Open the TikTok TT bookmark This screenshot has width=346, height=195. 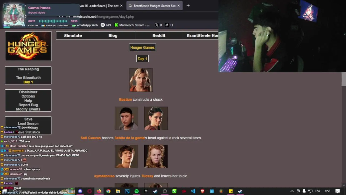point(169,25)
